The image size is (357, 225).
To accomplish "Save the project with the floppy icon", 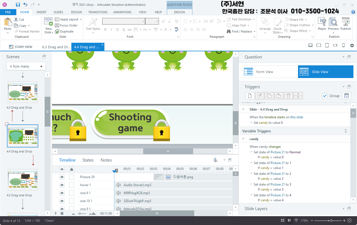I will [x=18, y=5].
